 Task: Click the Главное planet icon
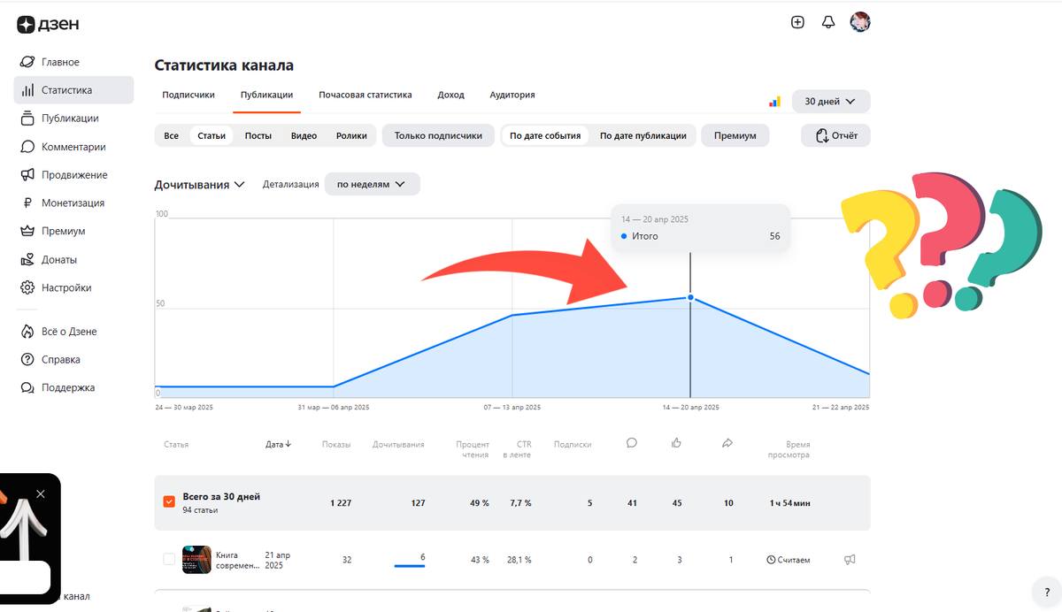27,62
